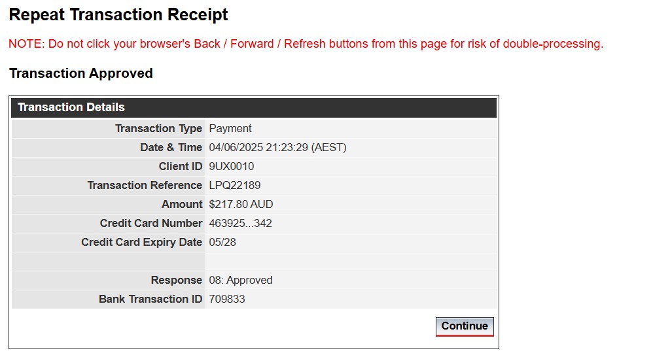Click the Transaction Approved heading
Viewport: 653px width, 357px height.
pyautogui.click(x=80, y=73)
